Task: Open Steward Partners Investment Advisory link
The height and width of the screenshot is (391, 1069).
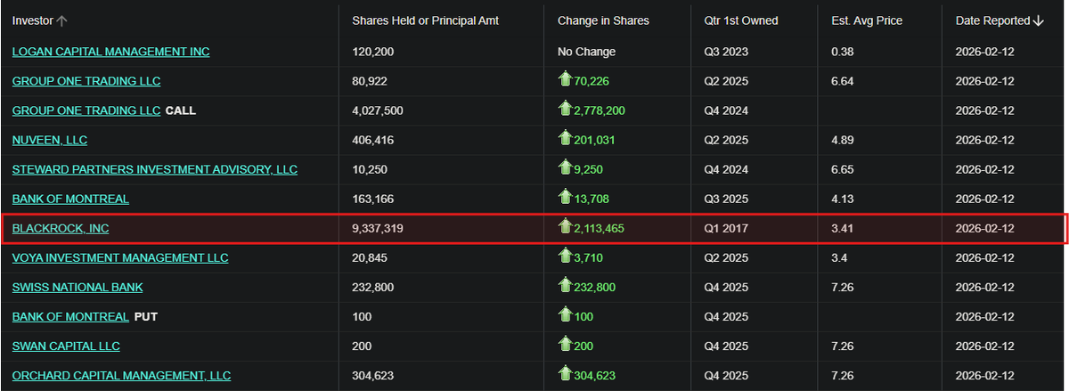Action: (155, 169)
